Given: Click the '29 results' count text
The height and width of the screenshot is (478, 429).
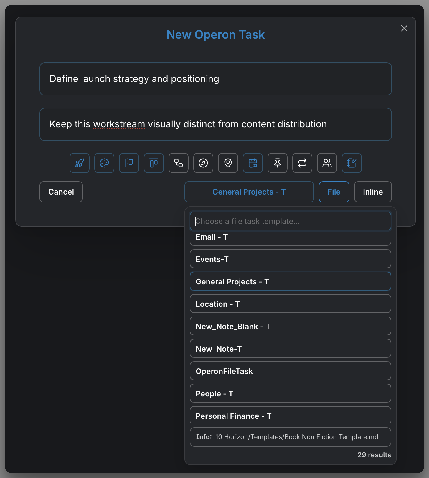Looking at the screenshot, I should [x=374, y=455].
